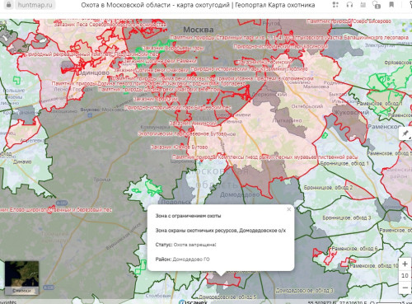Click the 'Экологический парк Северное Бутово' label
Image resolution: width=412 pixels, height=304 pixels.
(x=182, y=134)
